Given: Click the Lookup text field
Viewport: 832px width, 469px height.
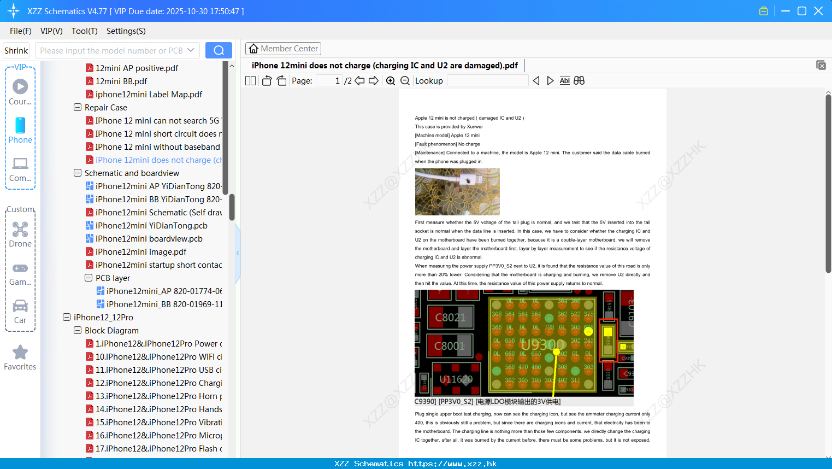Looking at the screenshot, I should click(x=488, y=81).
